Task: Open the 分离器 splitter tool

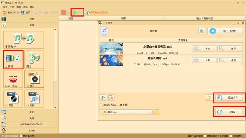Action: coord(13,59)
